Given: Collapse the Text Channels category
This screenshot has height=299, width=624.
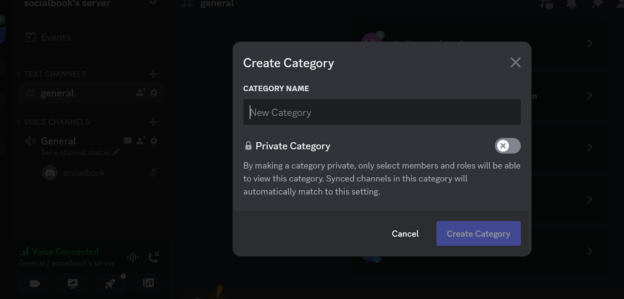Looking at the screenshot, I should 55,74.
